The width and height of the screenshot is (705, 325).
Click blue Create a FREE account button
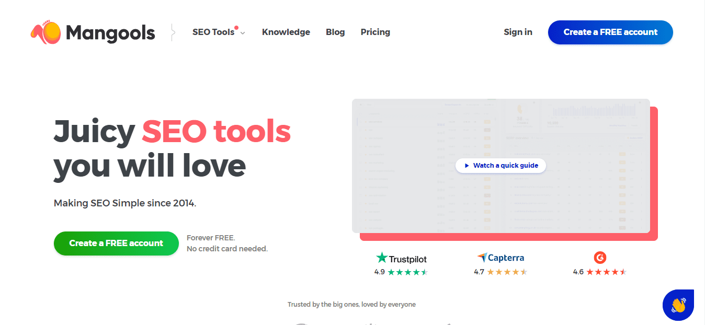tap(610, 32)
